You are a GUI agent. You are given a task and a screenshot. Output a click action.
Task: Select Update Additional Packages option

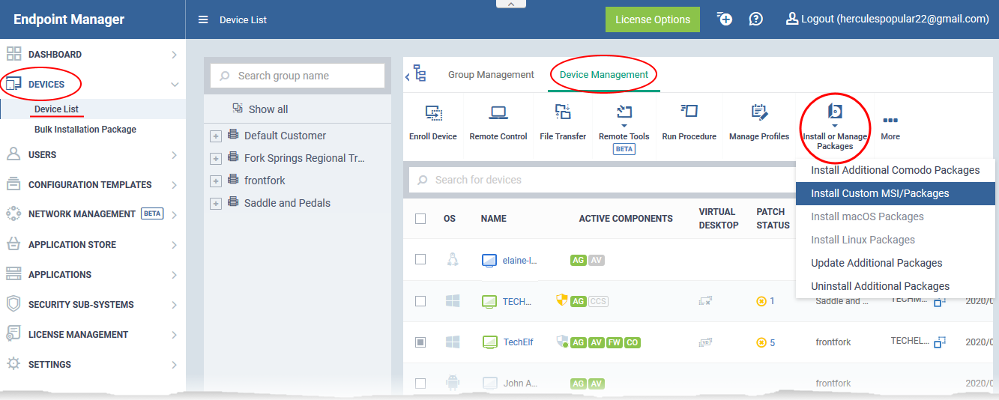[x=896, y=263]
